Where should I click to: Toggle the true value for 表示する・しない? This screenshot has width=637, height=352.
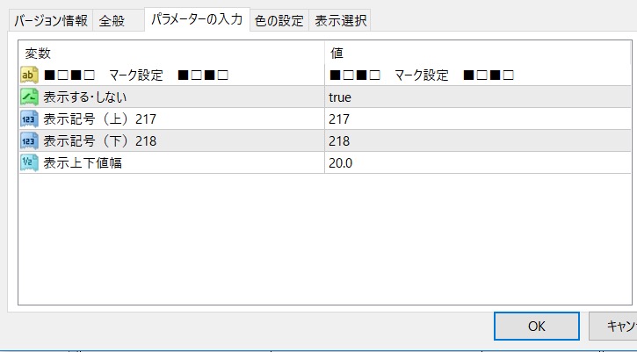click(x=341, y=97)
